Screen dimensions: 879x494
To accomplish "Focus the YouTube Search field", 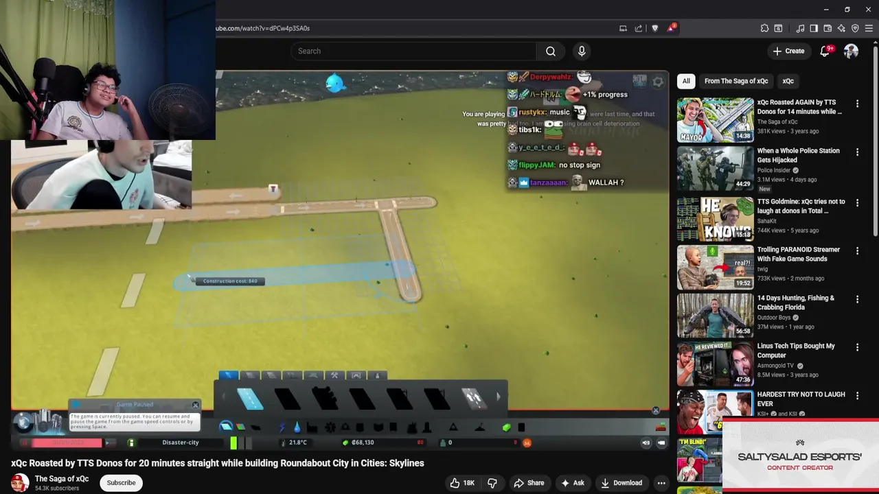I will pyautogui.click(x=414, y=51).
